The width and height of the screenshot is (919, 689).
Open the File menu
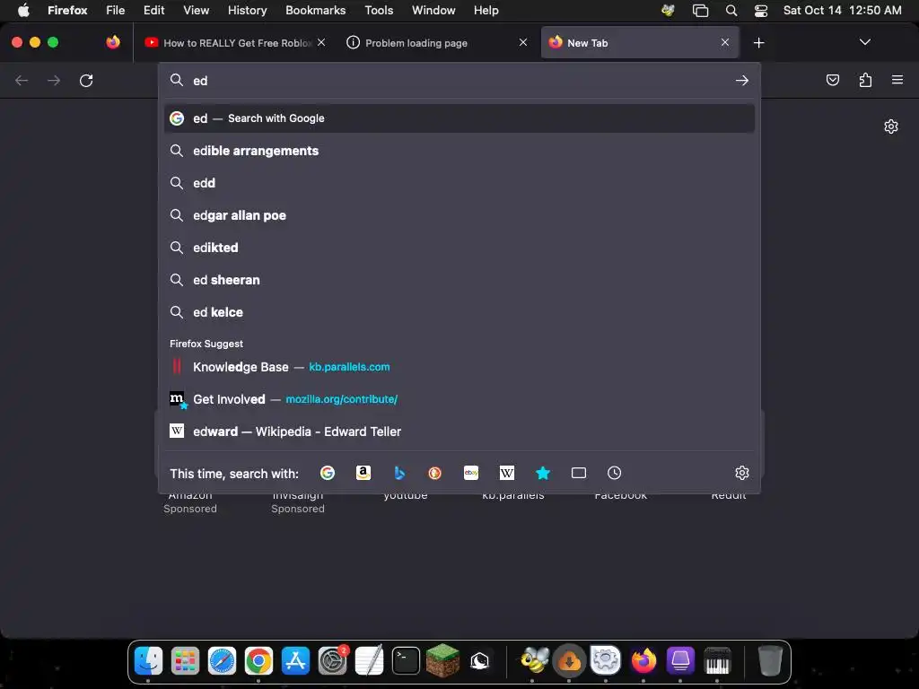coord(116,11)
